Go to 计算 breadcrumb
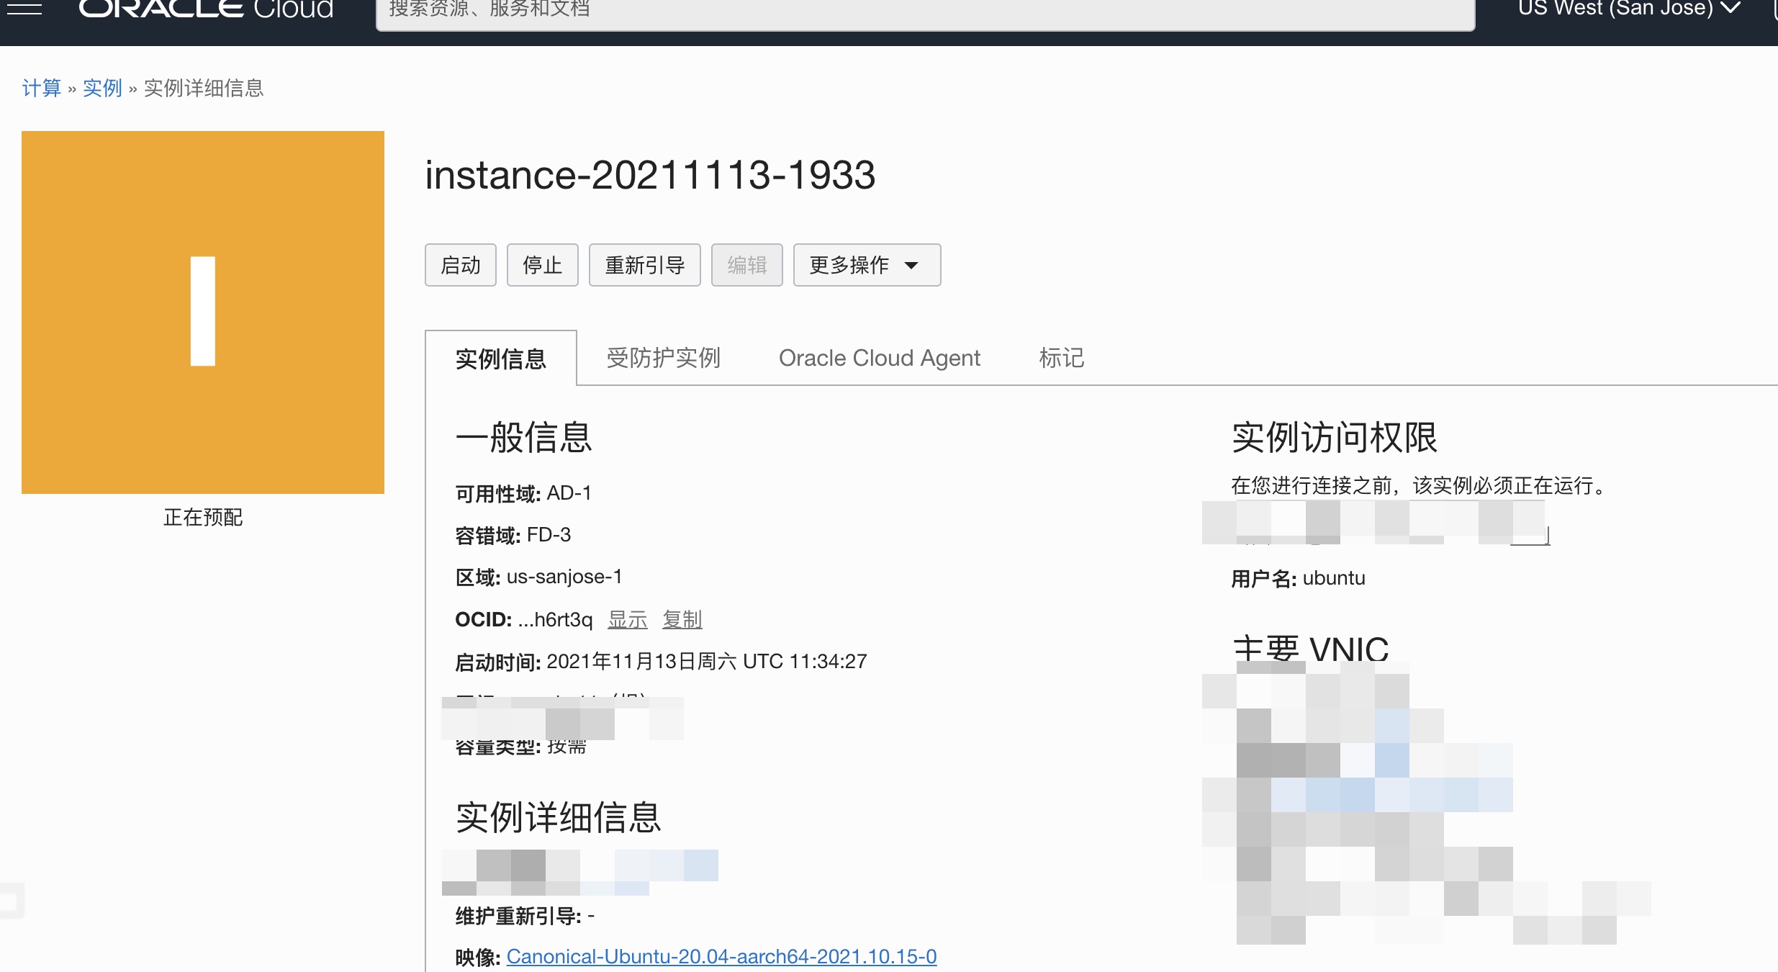 [x=41, y=88]
